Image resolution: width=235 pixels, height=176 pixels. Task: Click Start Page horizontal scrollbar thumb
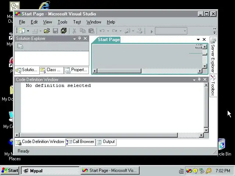tap(119, 71)
